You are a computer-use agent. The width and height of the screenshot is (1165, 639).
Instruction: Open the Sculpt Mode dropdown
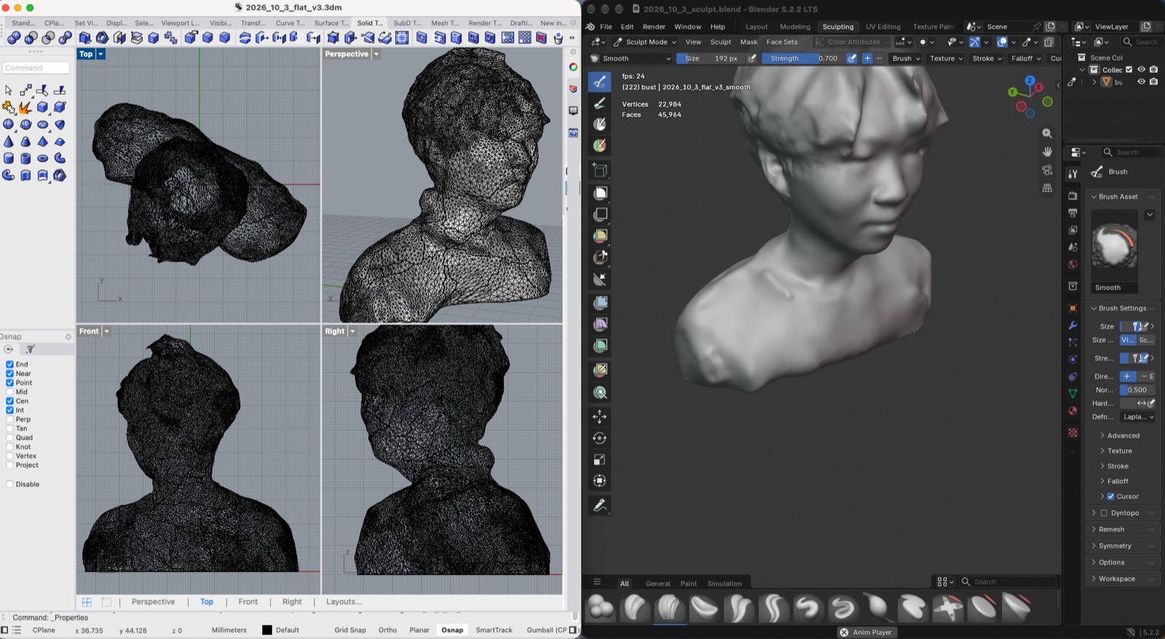tap(645, 42)
